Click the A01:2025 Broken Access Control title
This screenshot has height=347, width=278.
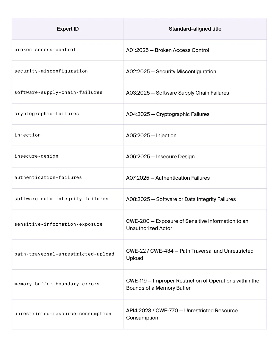[168, 50]
